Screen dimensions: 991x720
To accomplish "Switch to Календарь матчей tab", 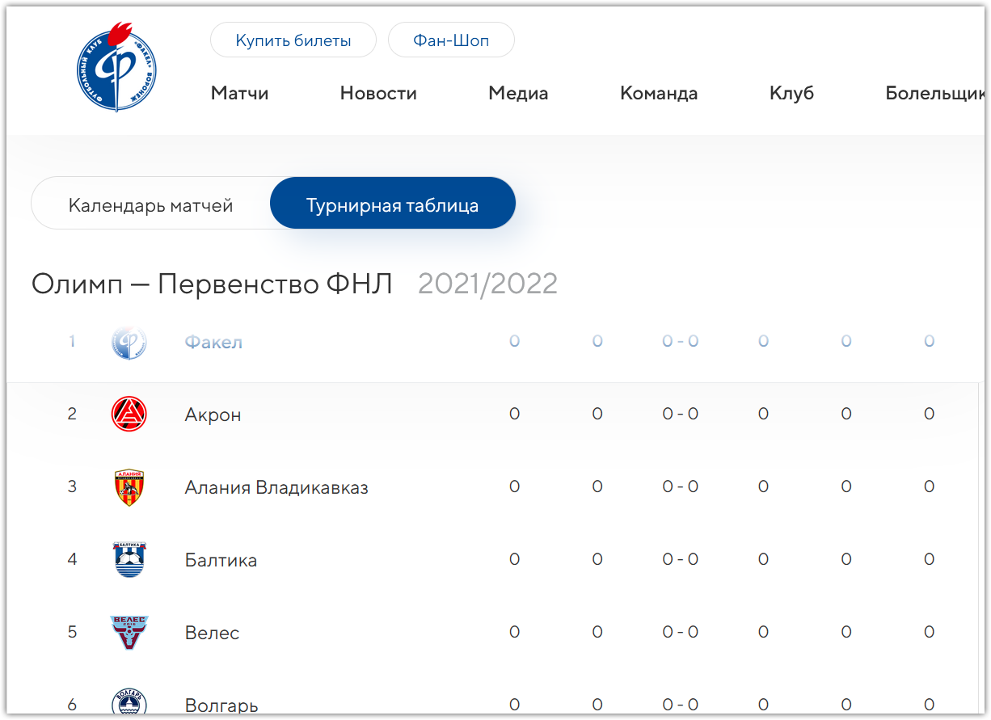I will [151, 205].
